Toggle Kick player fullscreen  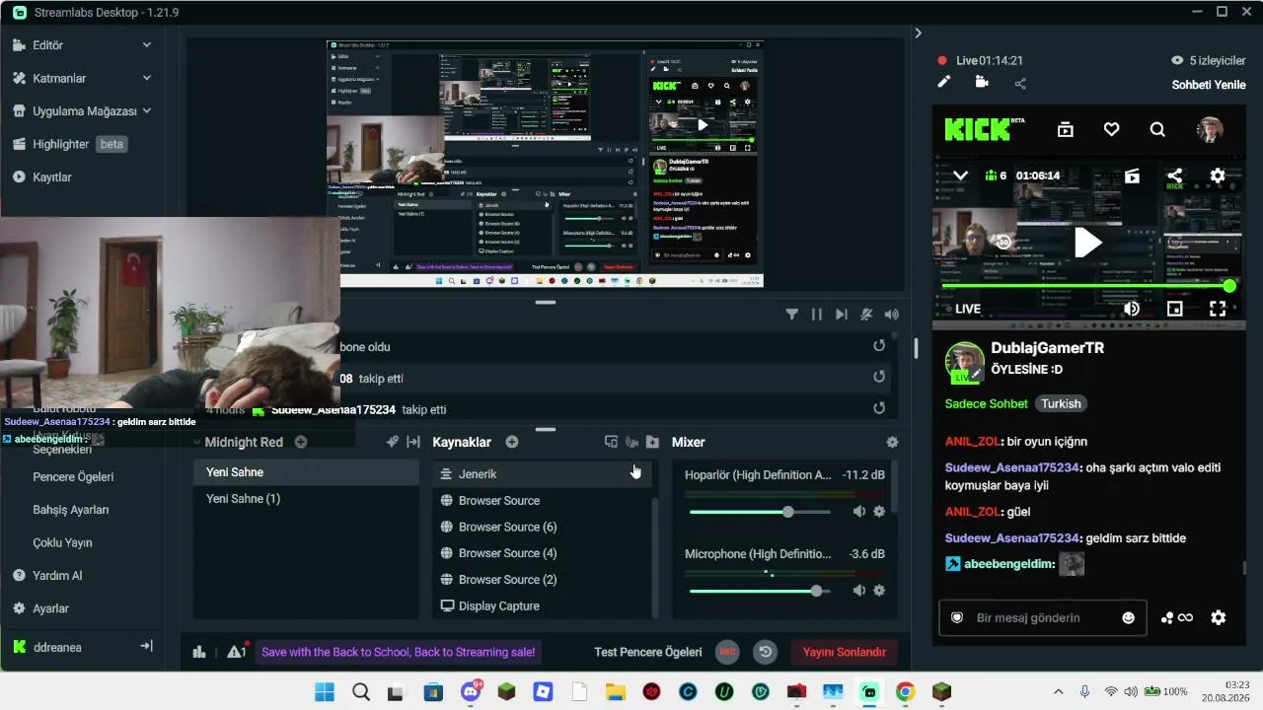[1218, 309]
